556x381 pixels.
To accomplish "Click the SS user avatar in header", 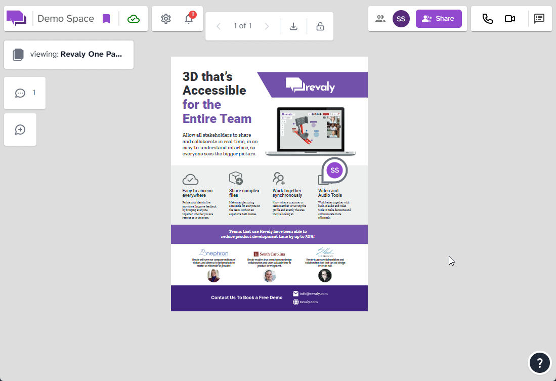I will [401, 19].
